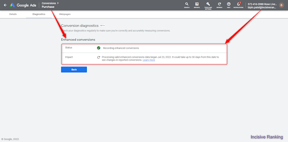Click account ID 572-416-2088 text

[x=256, y=4]
